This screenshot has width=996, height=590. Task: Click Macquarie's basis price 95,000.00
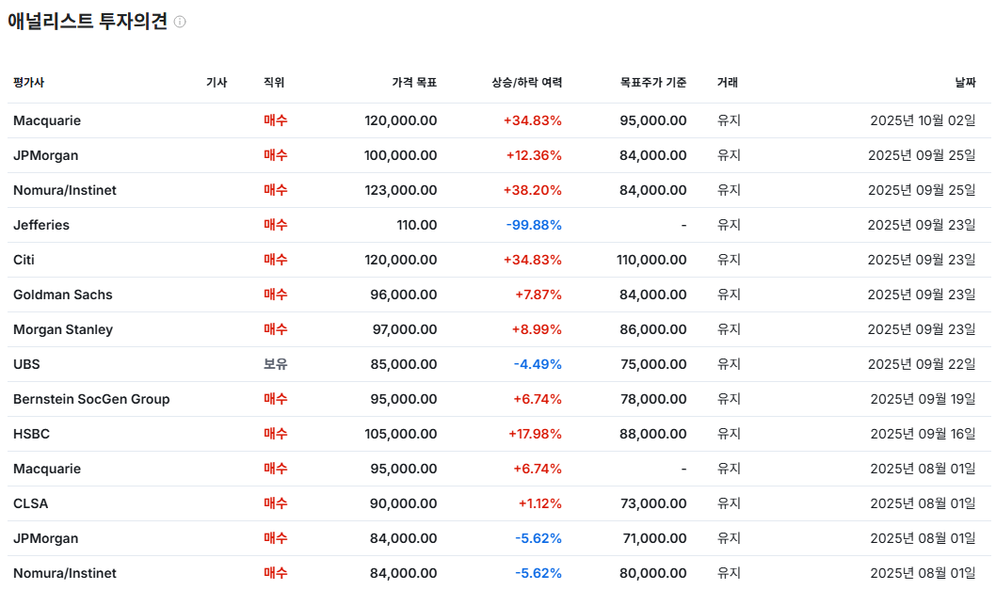pos(653,120)
